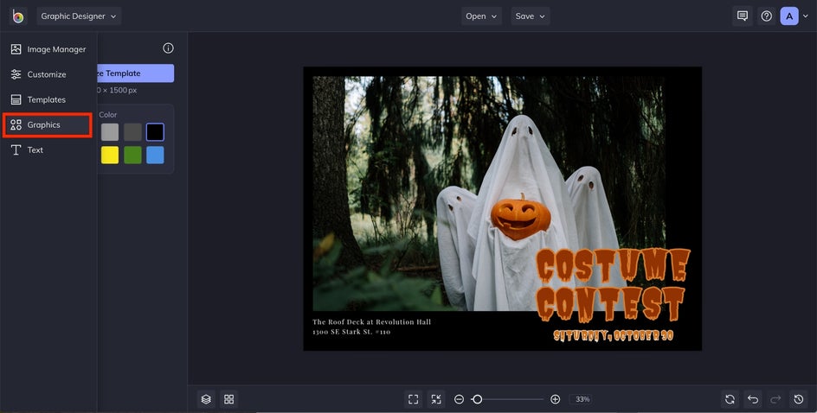The height and width of the screenshot is (413, 817).
Task: Expand the Save dropdown menu
Action: [531, 16]
